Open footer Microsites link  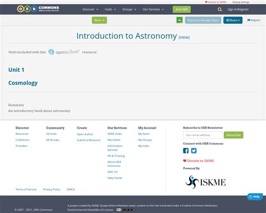point(114,140)
